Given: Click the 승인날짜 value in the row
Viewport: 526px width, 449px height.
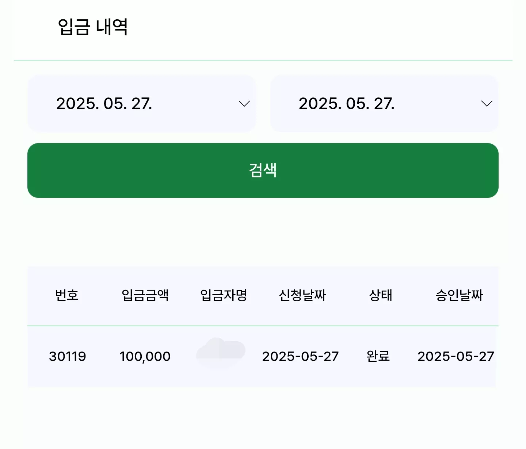Looking at the screenshot, I should tap(456, 356).
